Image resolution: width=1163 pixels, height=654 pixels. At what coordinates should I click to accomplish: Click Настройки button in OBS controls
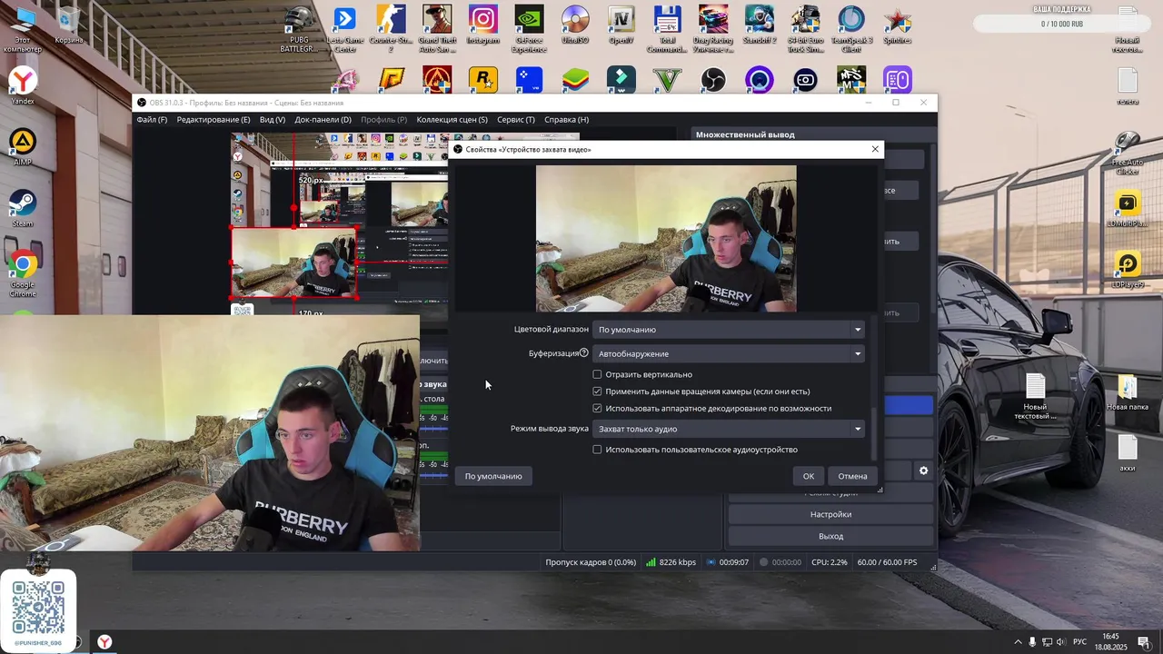[830, 514]
